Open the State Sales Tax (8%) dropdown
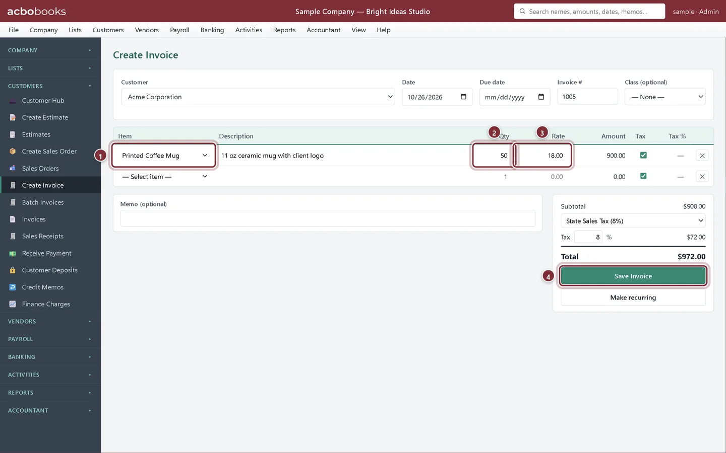This screenshot has height=453, width=726. pos(633,221)
